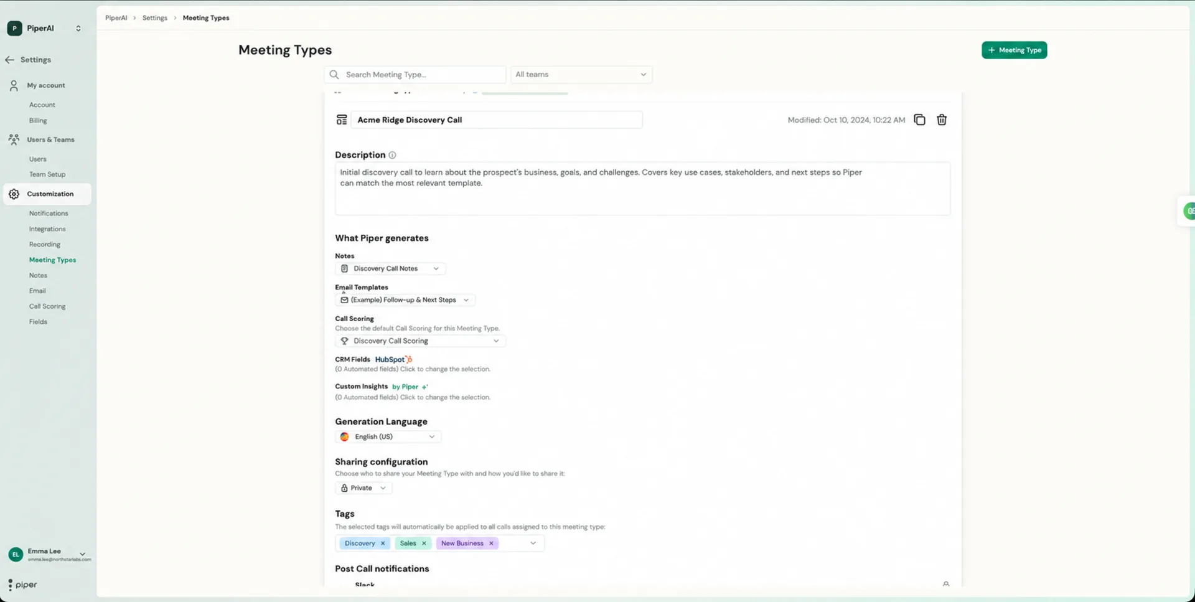Remove the New Business tag

[491, 543]
